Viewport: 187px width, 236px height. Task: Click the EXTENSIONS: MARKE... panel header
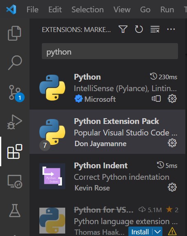click(x=76, y=30)
